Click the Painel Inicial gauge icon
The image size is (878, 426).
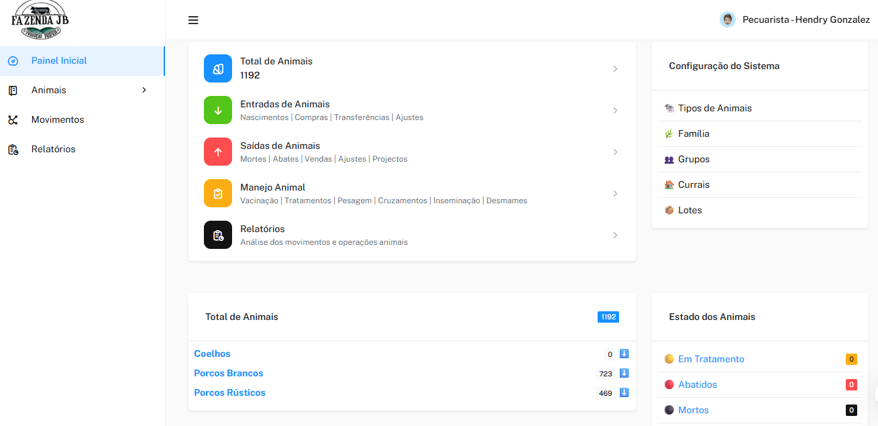[13, 61]
